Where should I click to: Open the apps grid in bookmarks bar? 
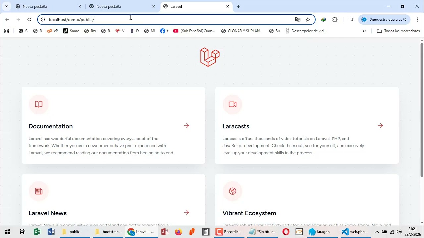tap(6, 31)
